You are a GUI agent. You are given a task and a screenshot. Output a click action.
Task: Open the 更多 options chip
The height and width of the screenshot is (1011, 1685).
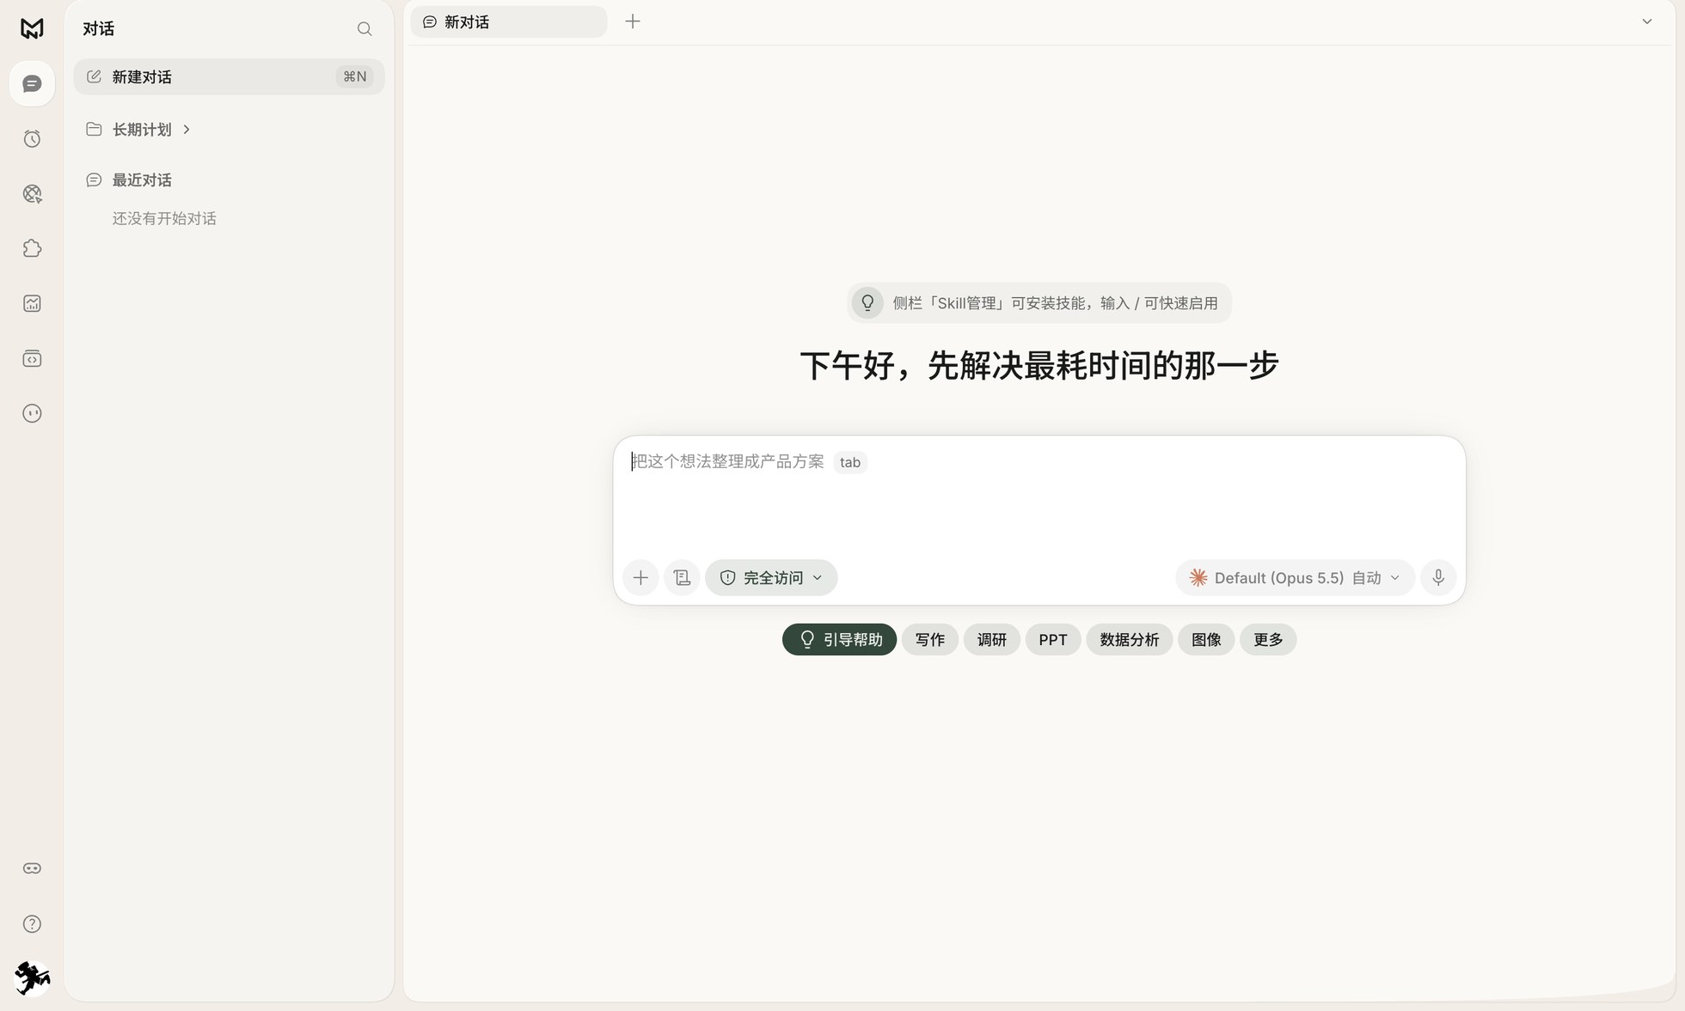click(1268, 639)
